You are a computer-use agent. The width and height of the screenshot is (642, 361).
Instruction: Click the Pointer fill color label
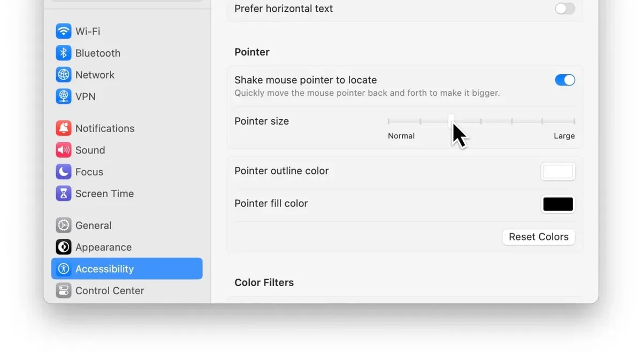coord(271,204)
